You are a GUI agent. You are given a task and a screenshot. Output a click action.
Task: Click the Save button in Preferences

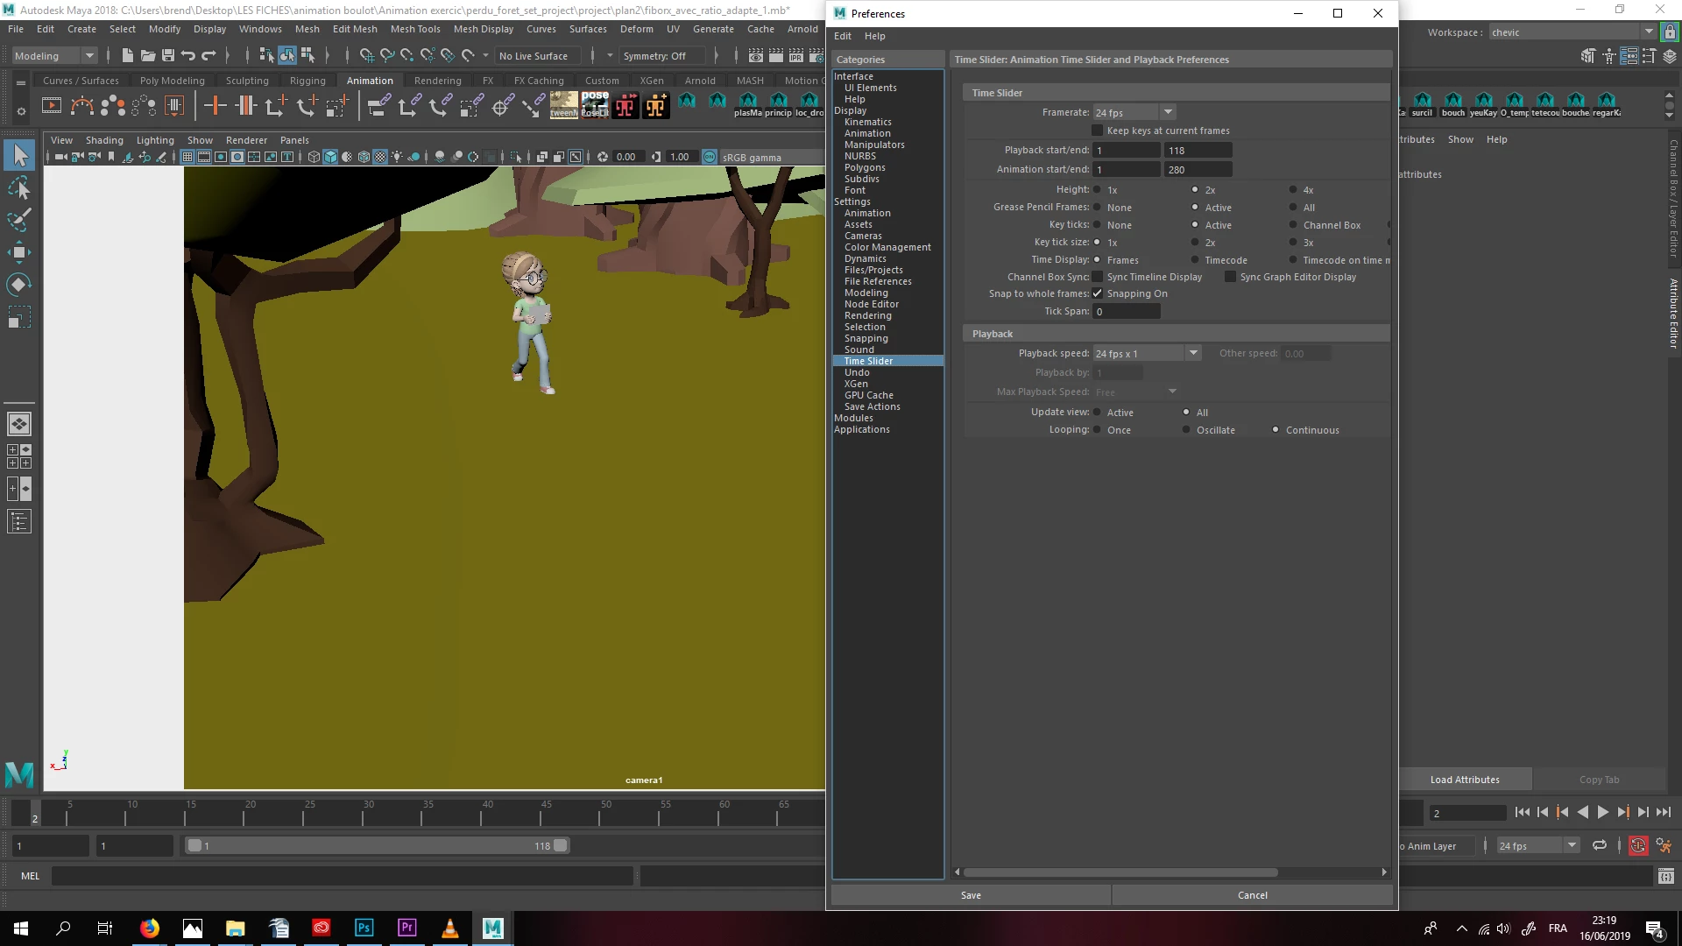(971, 895)
